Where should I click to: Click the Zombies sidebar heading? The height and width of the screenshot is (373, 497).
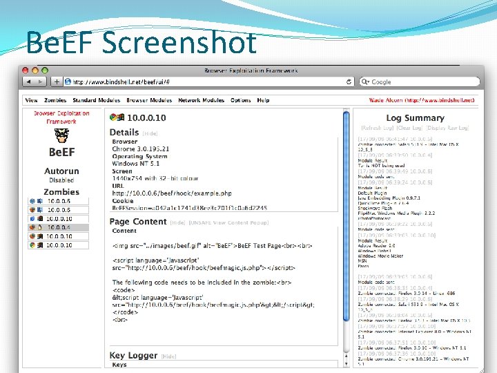tap(61, 192)
